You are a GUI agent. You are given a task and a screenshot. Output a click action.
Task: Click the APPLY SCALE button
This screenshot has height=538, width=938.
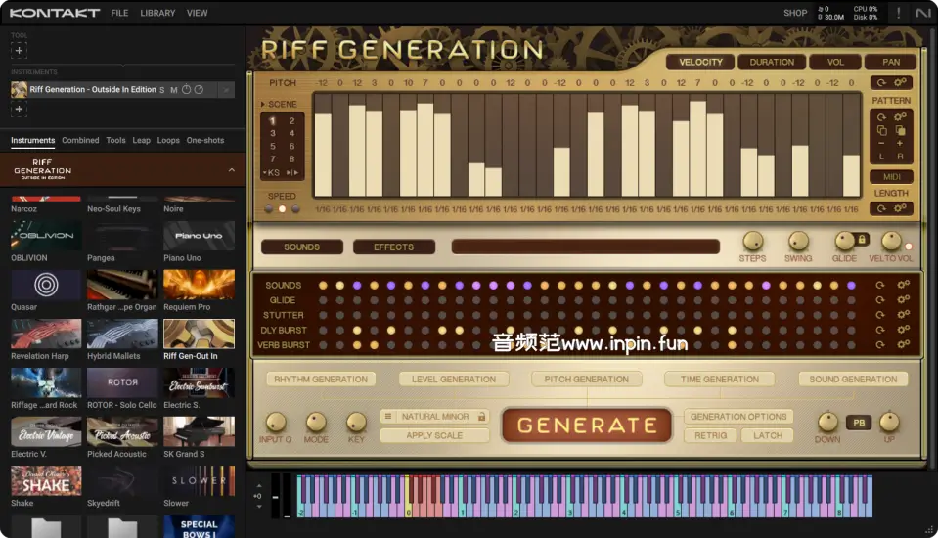[434, 435]
